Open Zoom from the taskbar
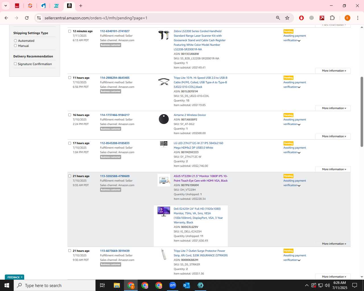The height and width of the screenshot is (291, 364). [173, 285]
